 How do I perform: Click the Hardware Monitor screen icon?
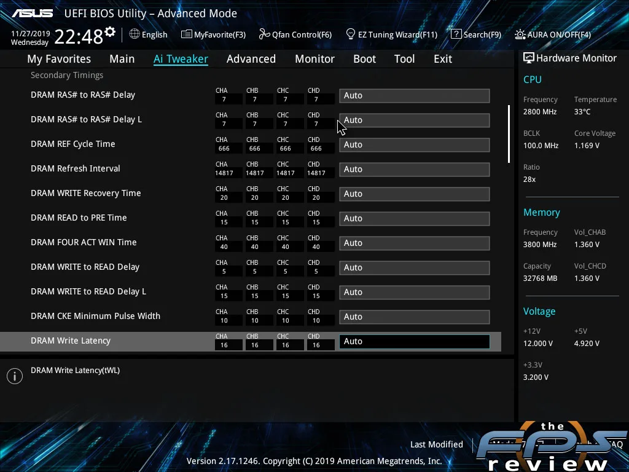click(528, 58)
